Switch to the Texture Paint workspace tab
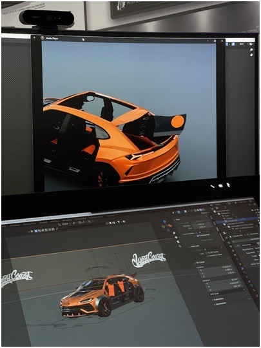The width and height of the screenshot is (261, 348). point(30,223)
